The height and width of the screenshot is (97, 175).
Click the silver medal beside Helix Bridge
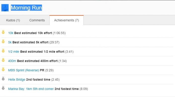3,79
